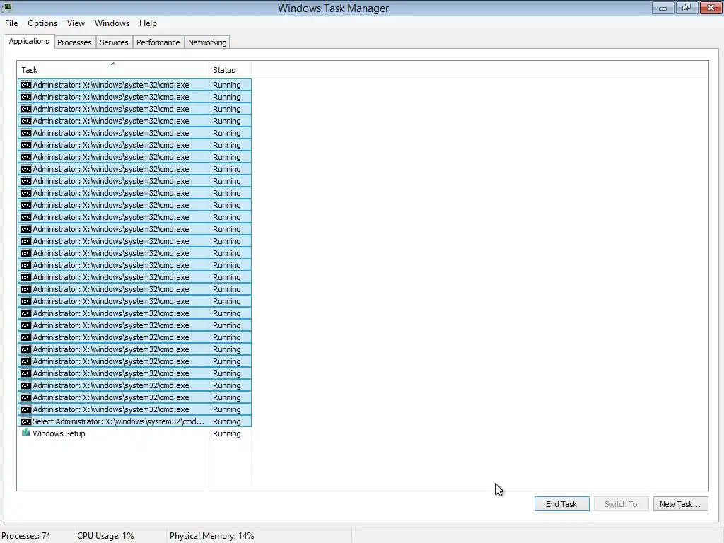
Task: Click the New Task... button
Action: [x=681, y=503]
